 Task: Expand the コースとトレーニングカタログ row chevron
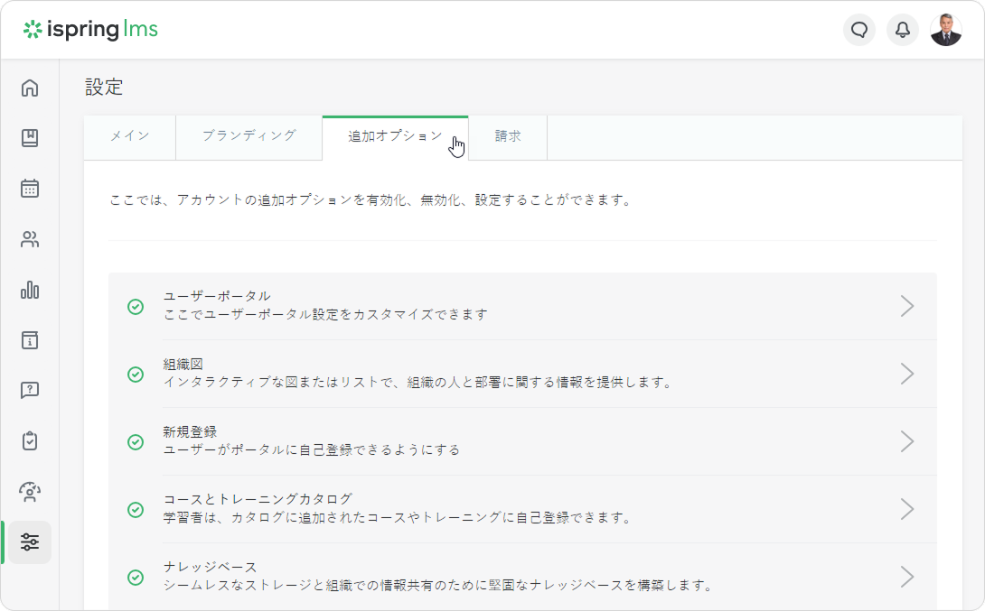907,509
